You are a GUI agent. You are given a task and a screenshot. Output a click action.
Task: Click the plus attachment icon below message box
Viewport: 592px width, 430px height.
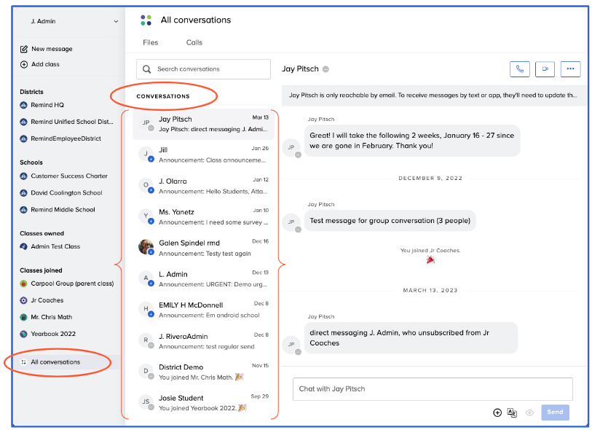[497, 413]
